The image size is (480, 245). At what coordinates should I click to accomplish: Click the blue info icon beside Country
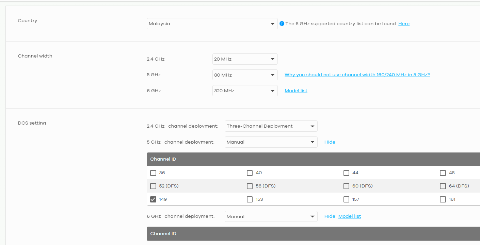[x=282, y=23]
